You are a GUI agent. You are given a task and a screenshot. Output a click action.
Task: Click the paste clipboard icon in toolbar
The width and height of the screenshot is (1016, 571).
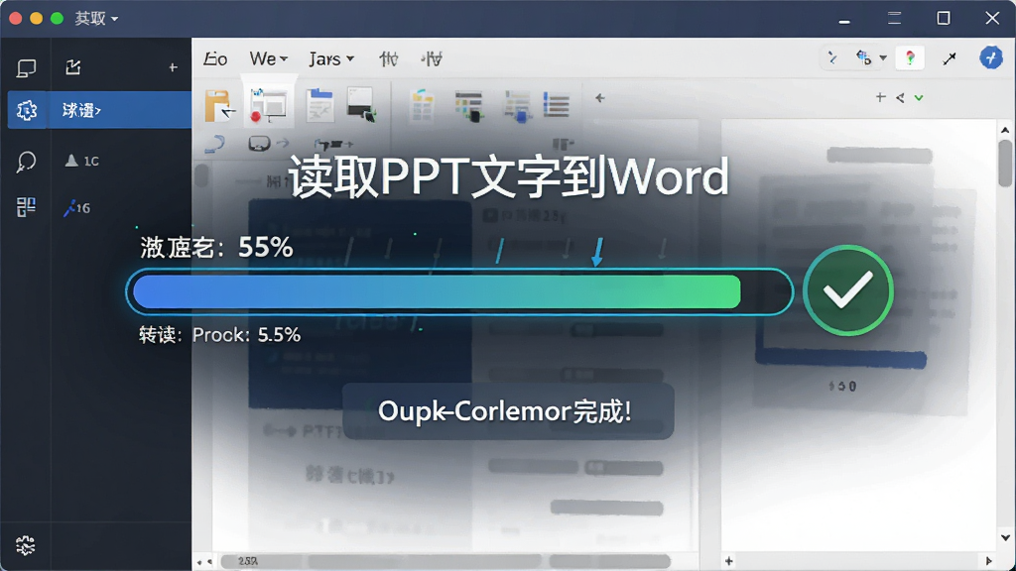pos(219,105)
